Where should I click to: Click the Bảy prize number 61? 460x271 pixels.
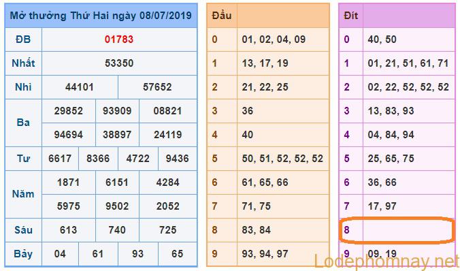click(x=98, y=254)
